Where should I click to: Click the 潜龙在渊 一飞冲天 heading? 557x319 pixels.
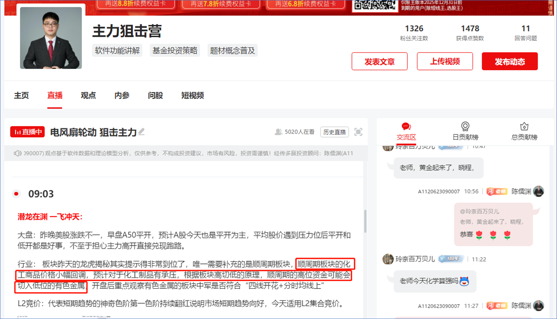pos(50,217)
